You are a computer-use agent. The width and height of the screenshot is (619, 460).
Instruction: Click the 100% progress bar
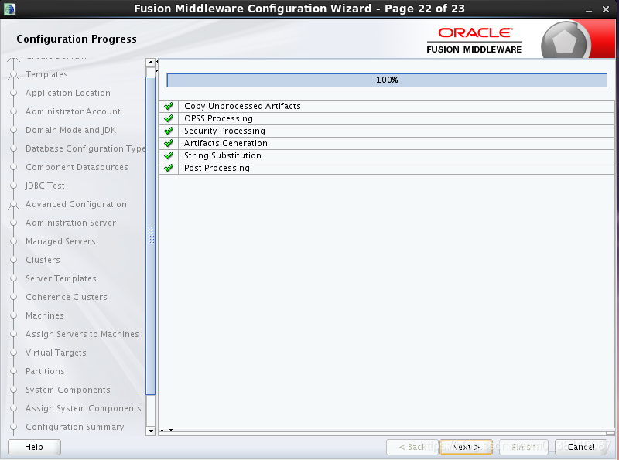[387, 80]
